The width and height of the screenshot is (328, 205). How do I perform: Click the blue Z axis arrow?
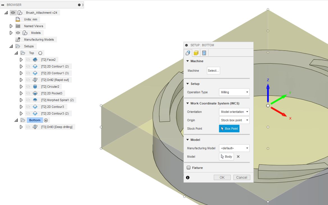click(268, 93)
